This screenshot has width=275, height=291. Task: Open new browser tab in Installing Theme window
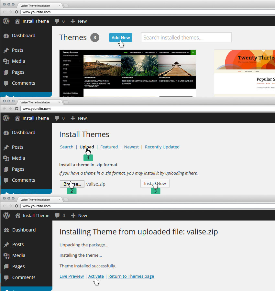click(x=66, y=199)
